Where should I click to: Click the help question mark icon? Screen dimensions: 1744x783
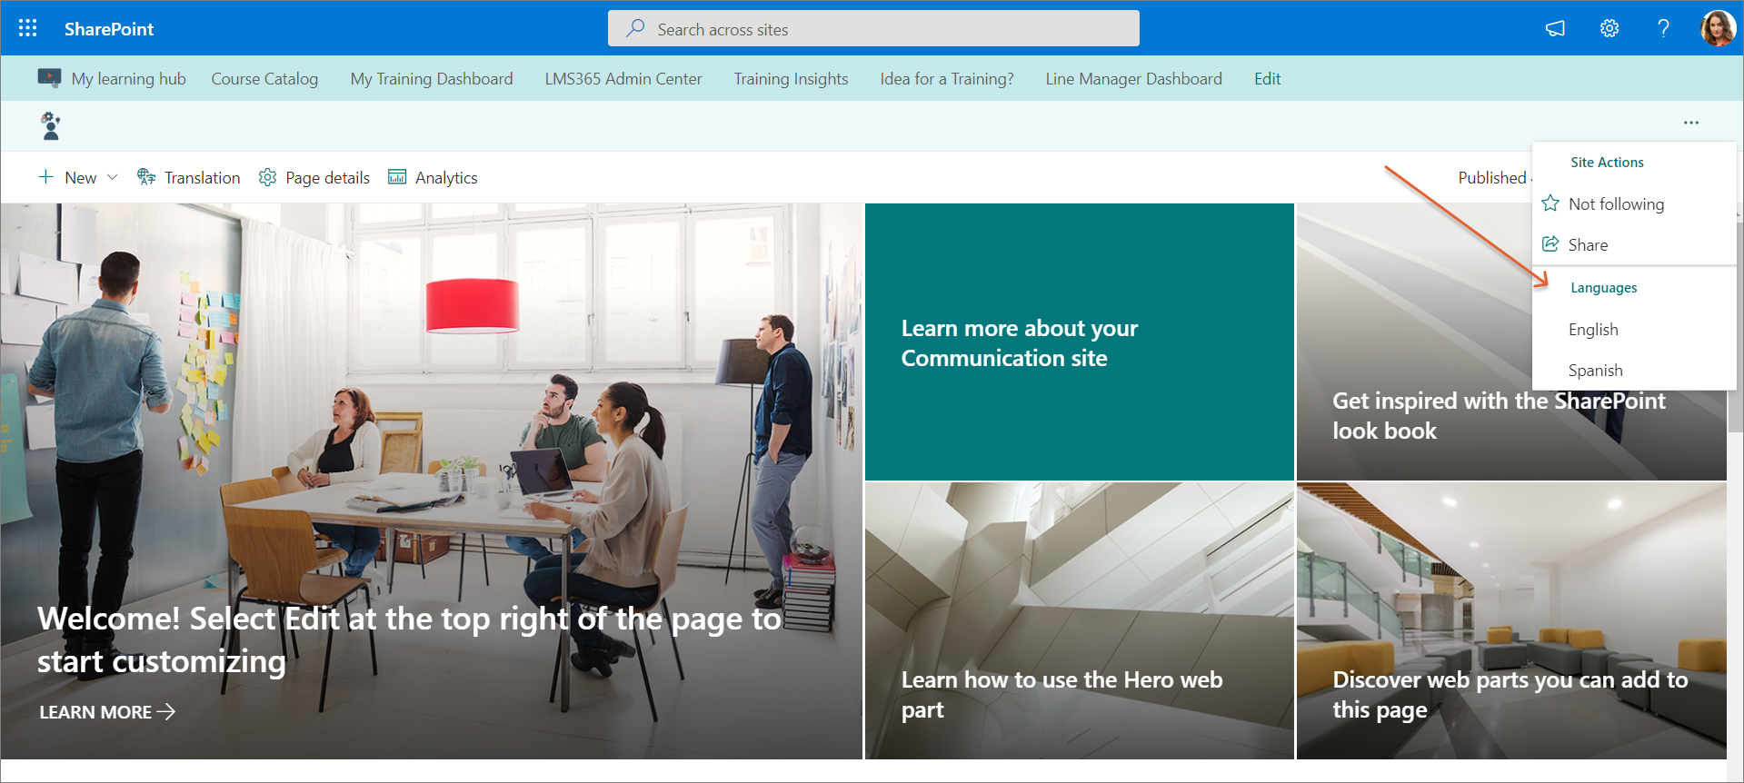[x=1663, y=28]
